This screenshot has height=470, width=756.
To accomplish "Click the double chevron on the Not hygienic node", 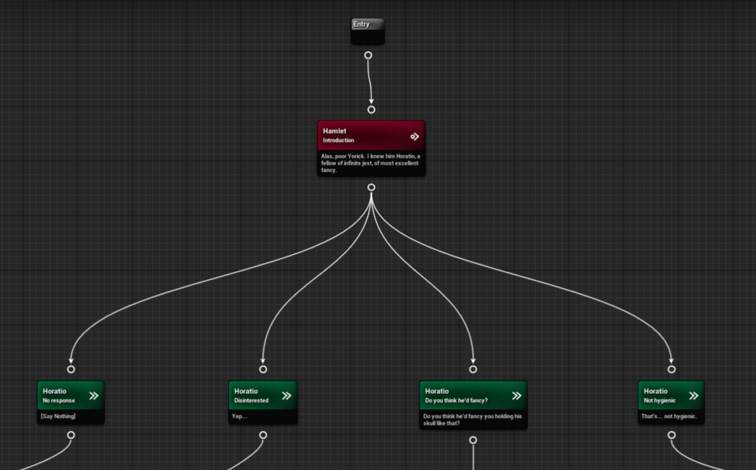I will pyautogui.click(x=693, y=395).
